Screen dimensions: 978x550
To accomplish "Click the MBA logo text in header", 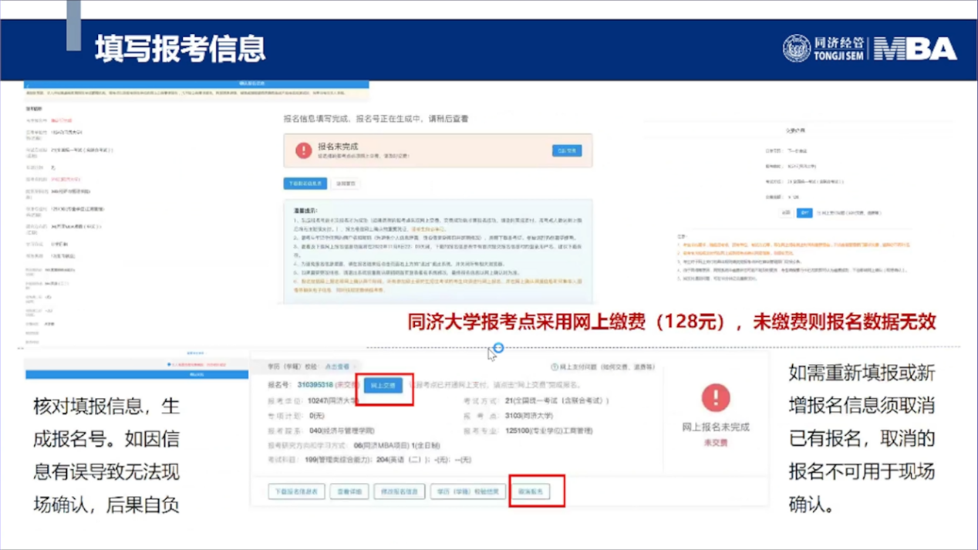I will pos(916,49).
